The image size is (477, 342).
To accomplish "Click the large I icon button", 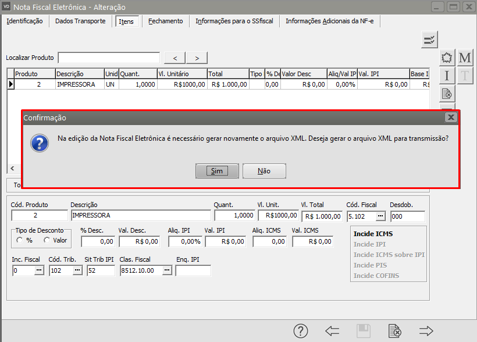I will coord(447,75).
